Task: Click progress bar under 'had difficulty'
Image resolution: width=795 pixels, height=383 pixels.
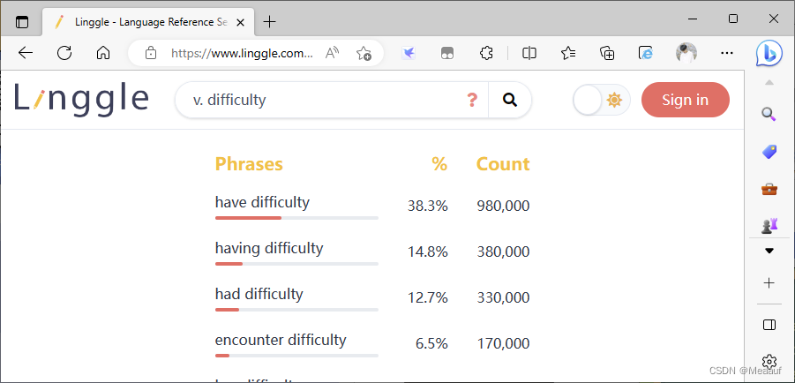Action: tap(296, 310)
